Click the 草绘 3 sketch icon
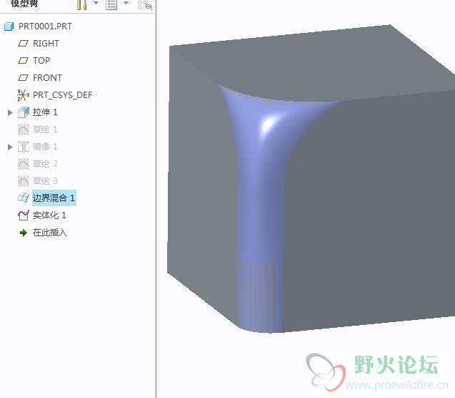455x398 pixels. pos(24,181)
